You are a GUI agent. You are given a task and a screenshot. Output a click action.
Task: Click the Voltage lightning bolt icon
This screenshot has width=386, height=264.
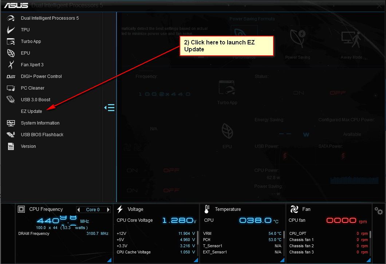[x=120, y=209]
